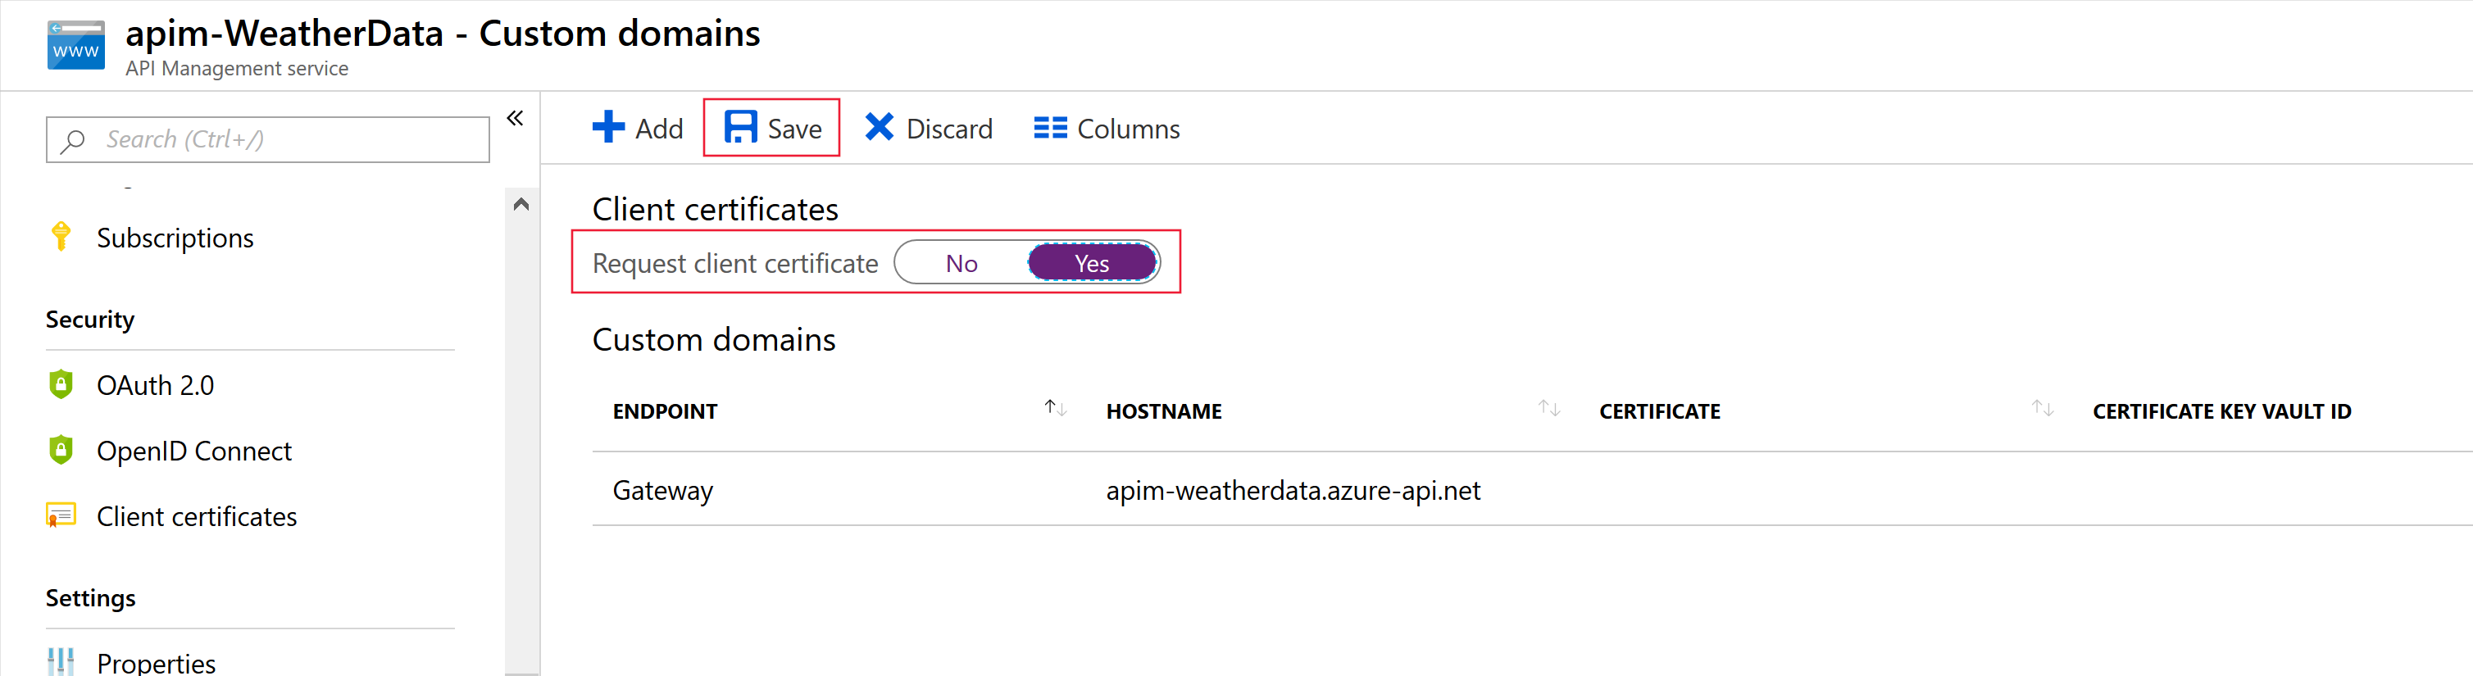Sort by the CERTIFICATE column arrows

point(2042,409)
